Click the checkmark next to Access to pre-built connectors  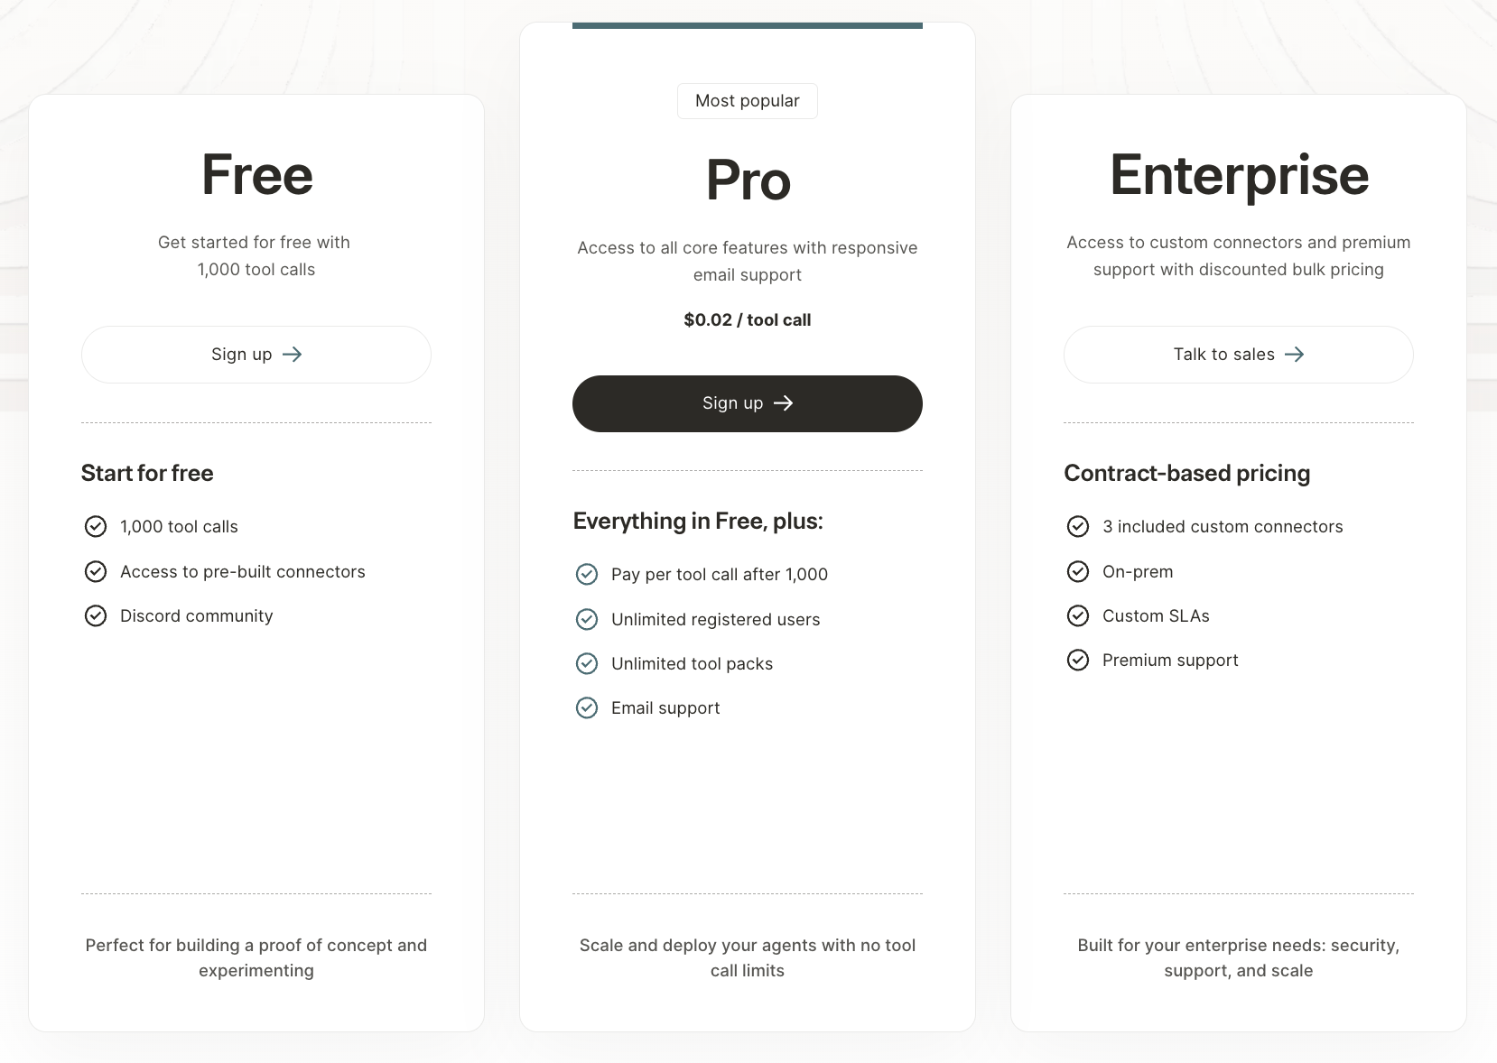click(x=97, y=571)
